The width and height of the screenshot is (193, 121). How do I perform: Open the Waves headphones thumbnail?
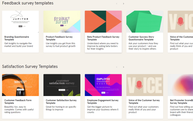pyautogui.click(x=21, y=85)
